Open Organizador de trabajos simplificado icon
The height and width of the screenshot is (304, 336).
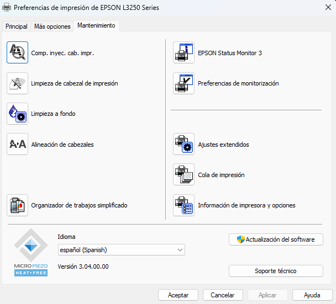point(18,205)
